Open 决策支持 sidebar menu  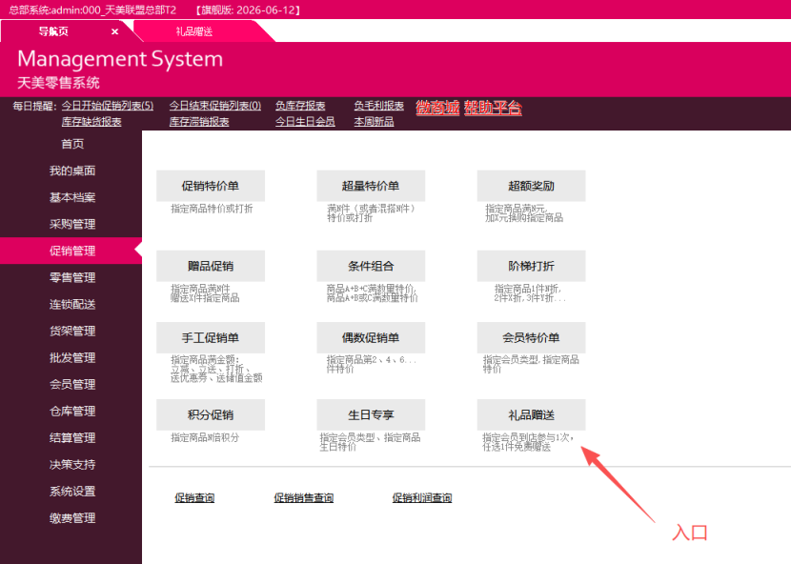72,465
